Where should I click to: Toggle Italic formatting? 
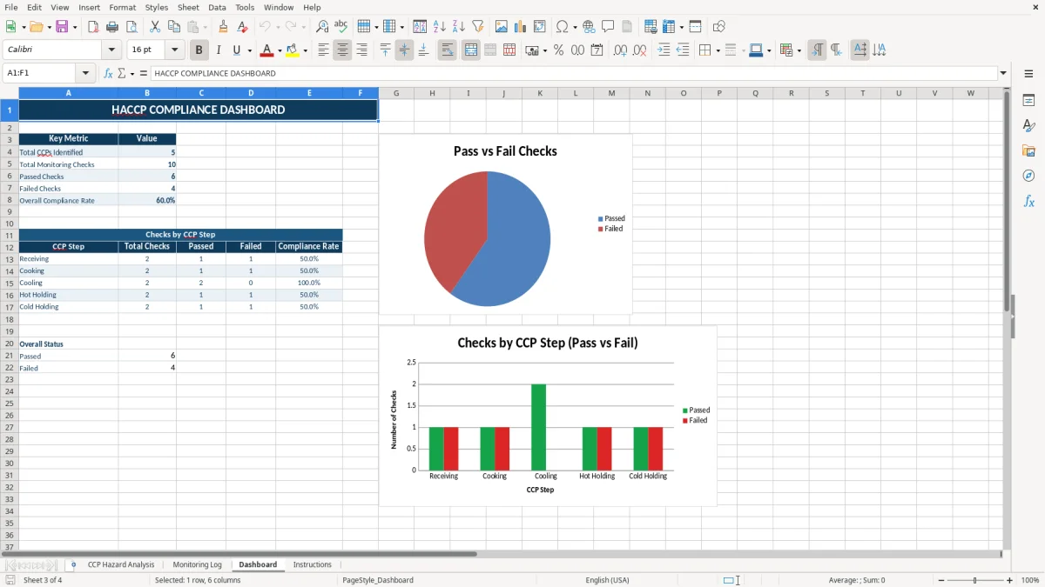[218, 50]
